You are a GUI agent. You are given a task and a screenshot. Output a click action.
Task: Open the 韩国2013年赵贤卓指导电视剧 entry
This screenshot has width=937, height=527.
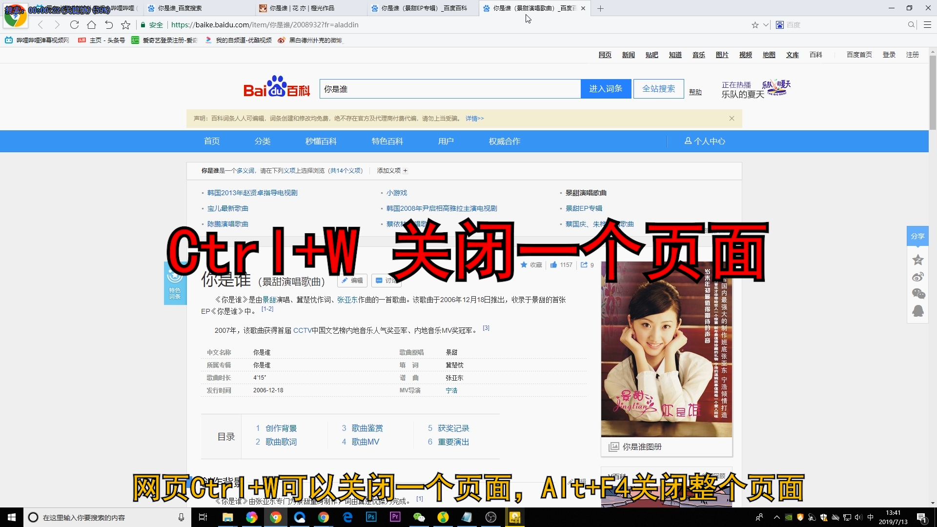252,193
